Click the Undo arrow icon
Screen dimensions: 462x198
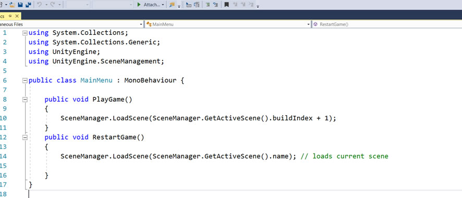point(40,5)
